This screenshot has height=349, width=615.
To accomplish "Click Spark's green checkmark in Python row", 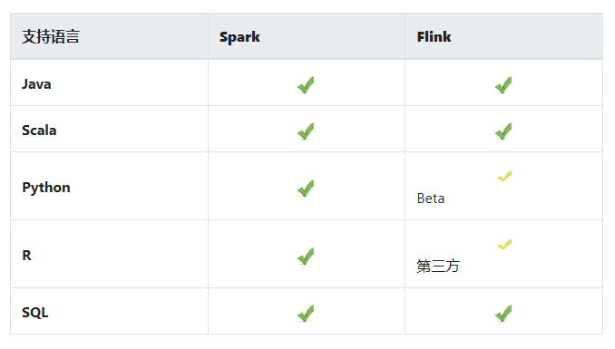I will coord(306,188).
